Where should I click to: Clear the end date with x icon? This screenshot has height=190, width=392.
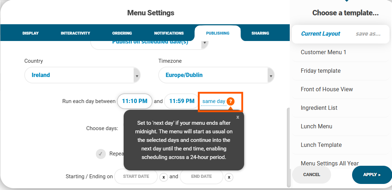point(229,177)
